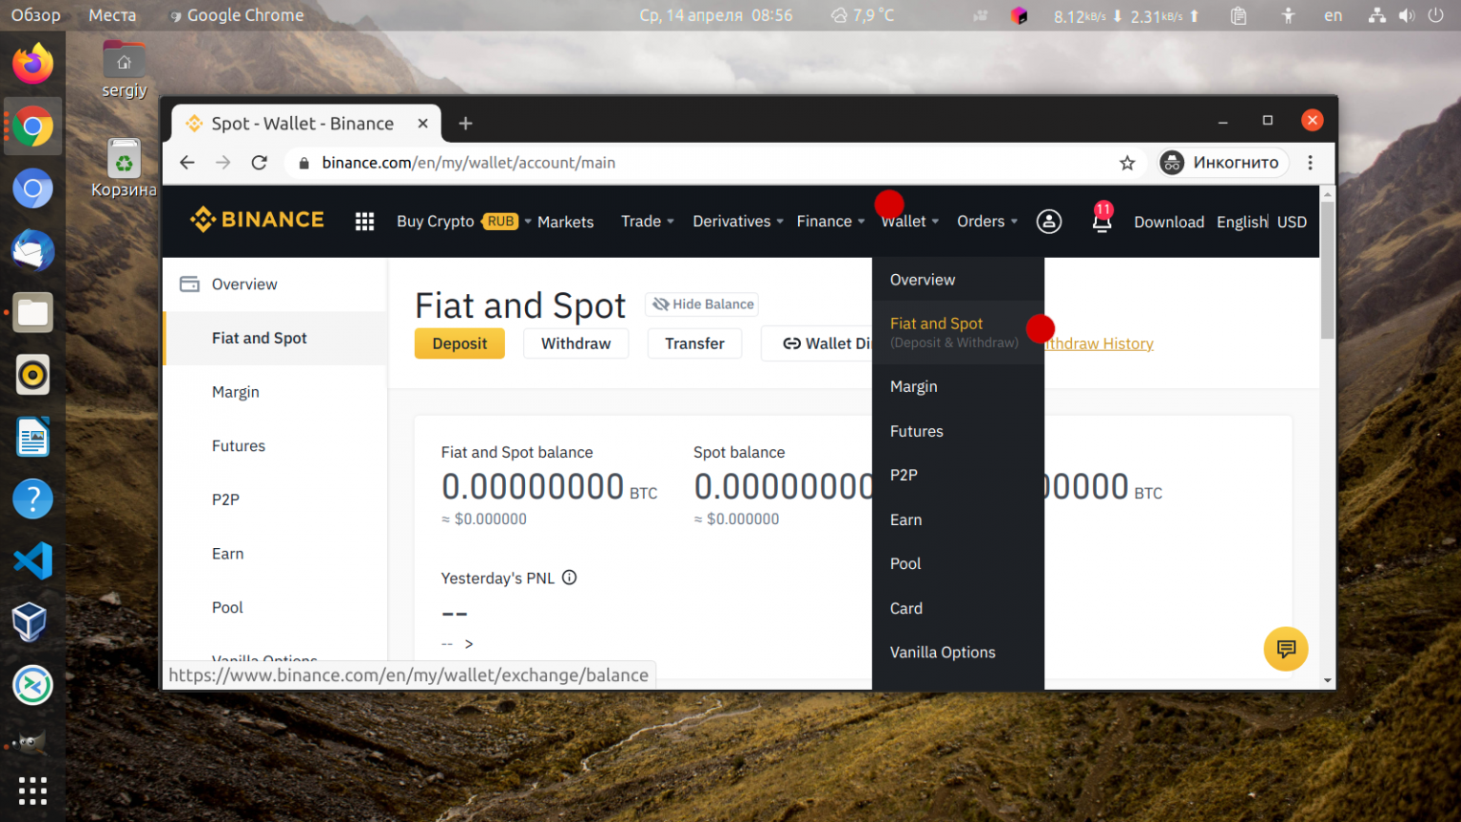
Task: Open the Withdraw History link
Action: (x=1099, y=343)
